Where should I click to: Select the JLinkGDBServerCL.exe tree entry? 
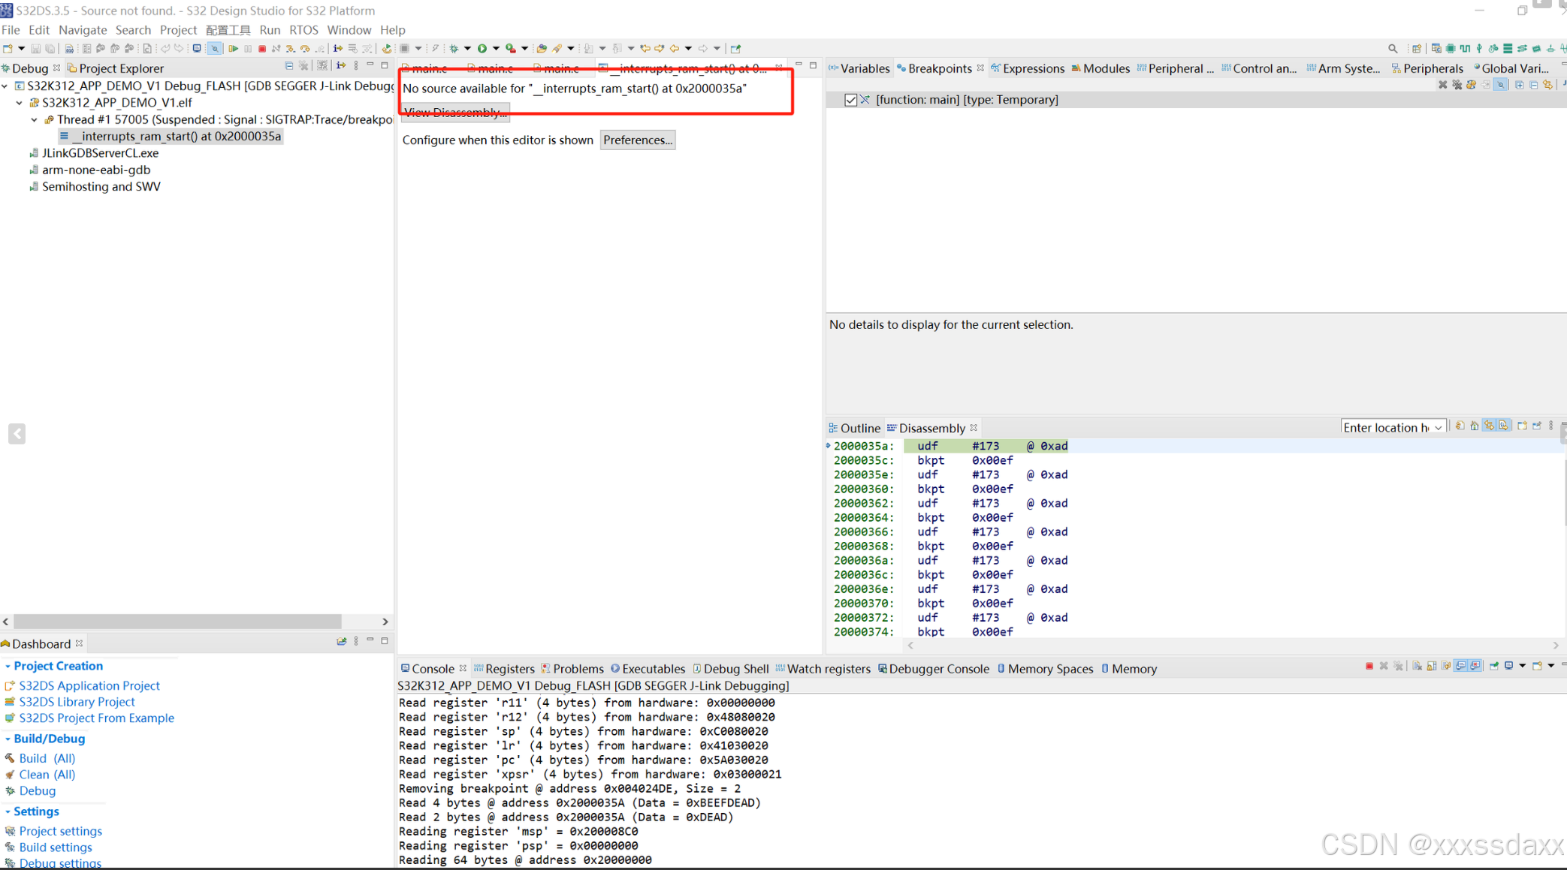point(100,153)
